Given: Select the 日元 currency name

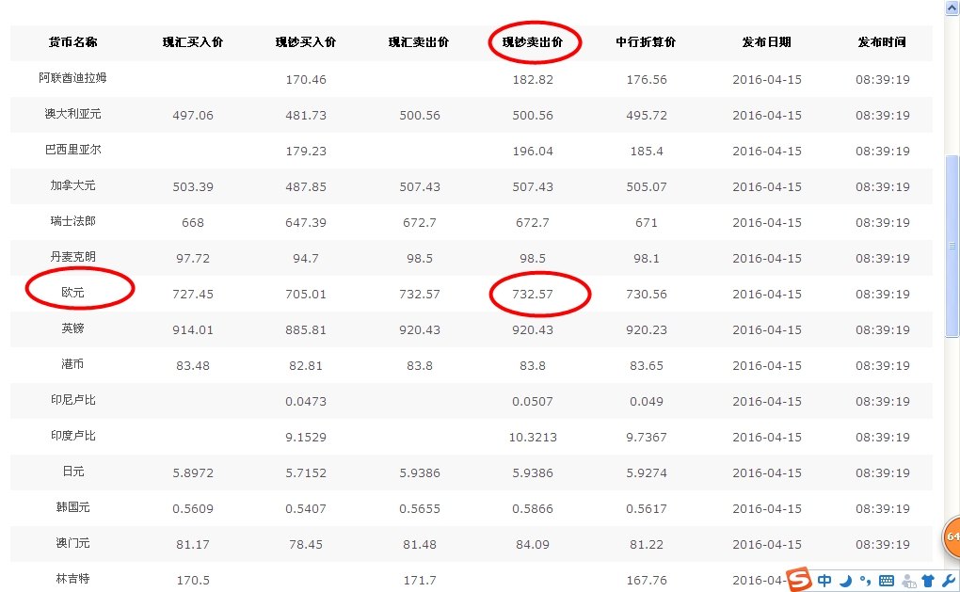Looking at the screenshot, I should click(x=72, y=472).
